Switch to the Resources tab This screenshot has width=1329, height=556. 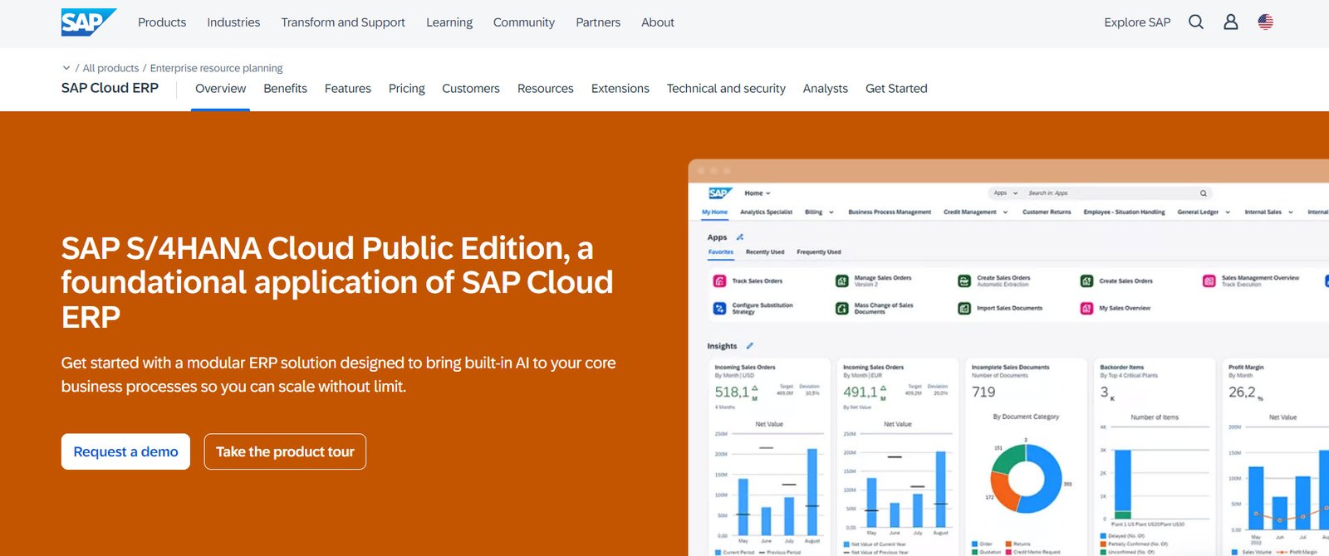click(x=546, y=89)
